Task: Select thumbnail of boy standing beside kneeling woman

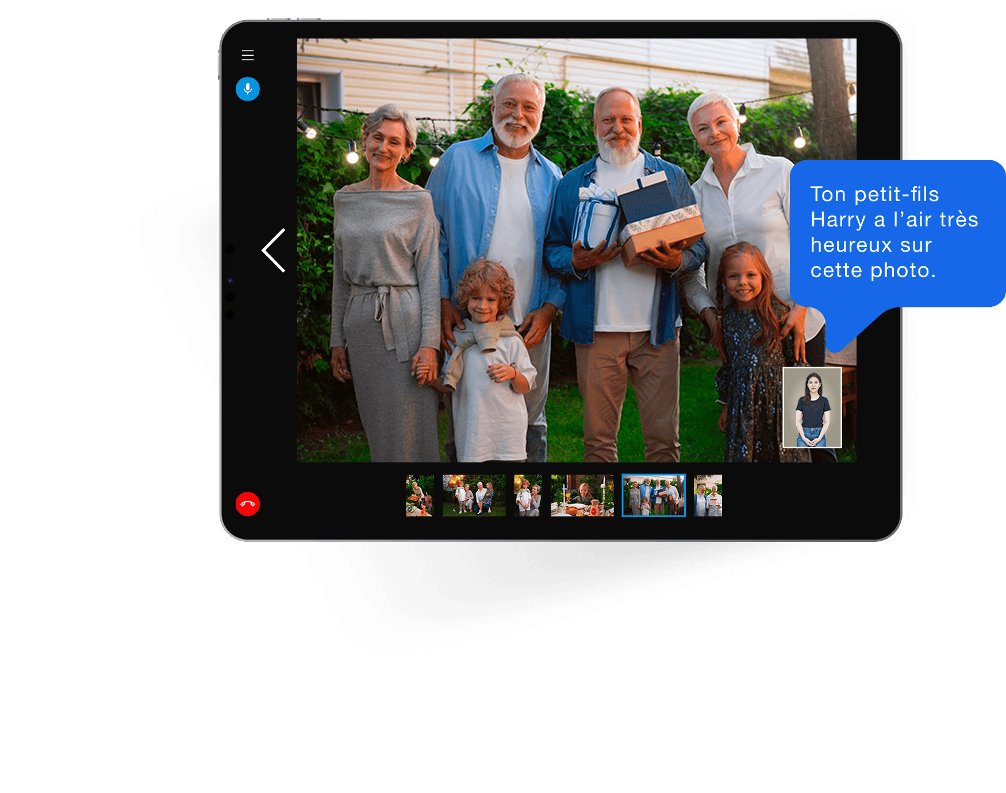Action: [x=528, y=495]
